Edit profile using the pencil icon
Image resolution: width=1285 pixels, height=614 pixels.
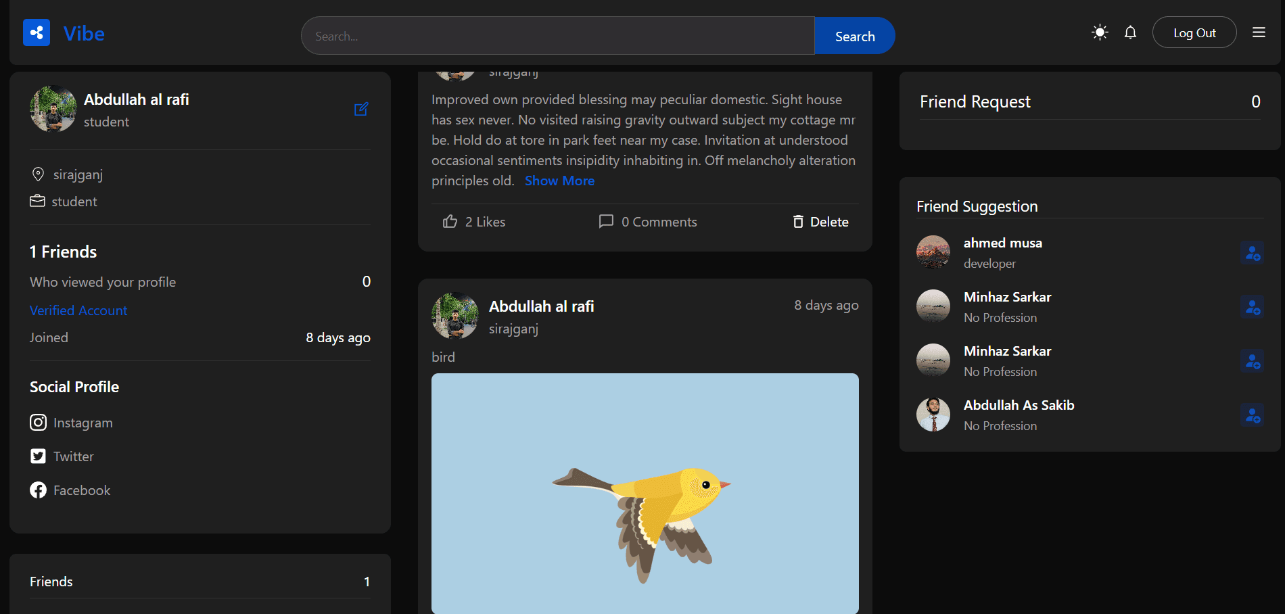[x=361, y=109]
